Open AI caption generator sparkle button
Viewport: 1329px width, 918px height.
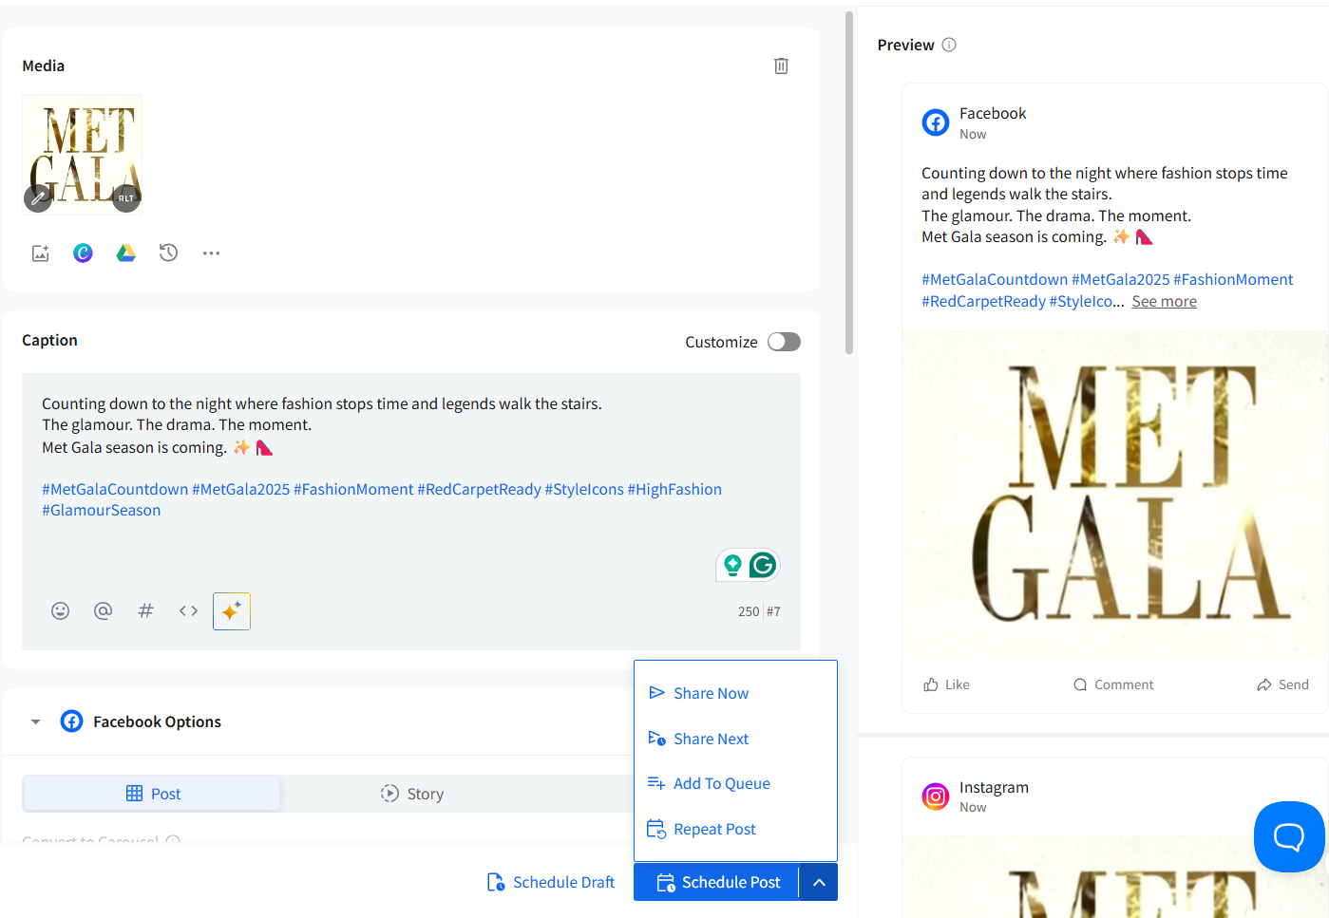[x=232, y=611]
